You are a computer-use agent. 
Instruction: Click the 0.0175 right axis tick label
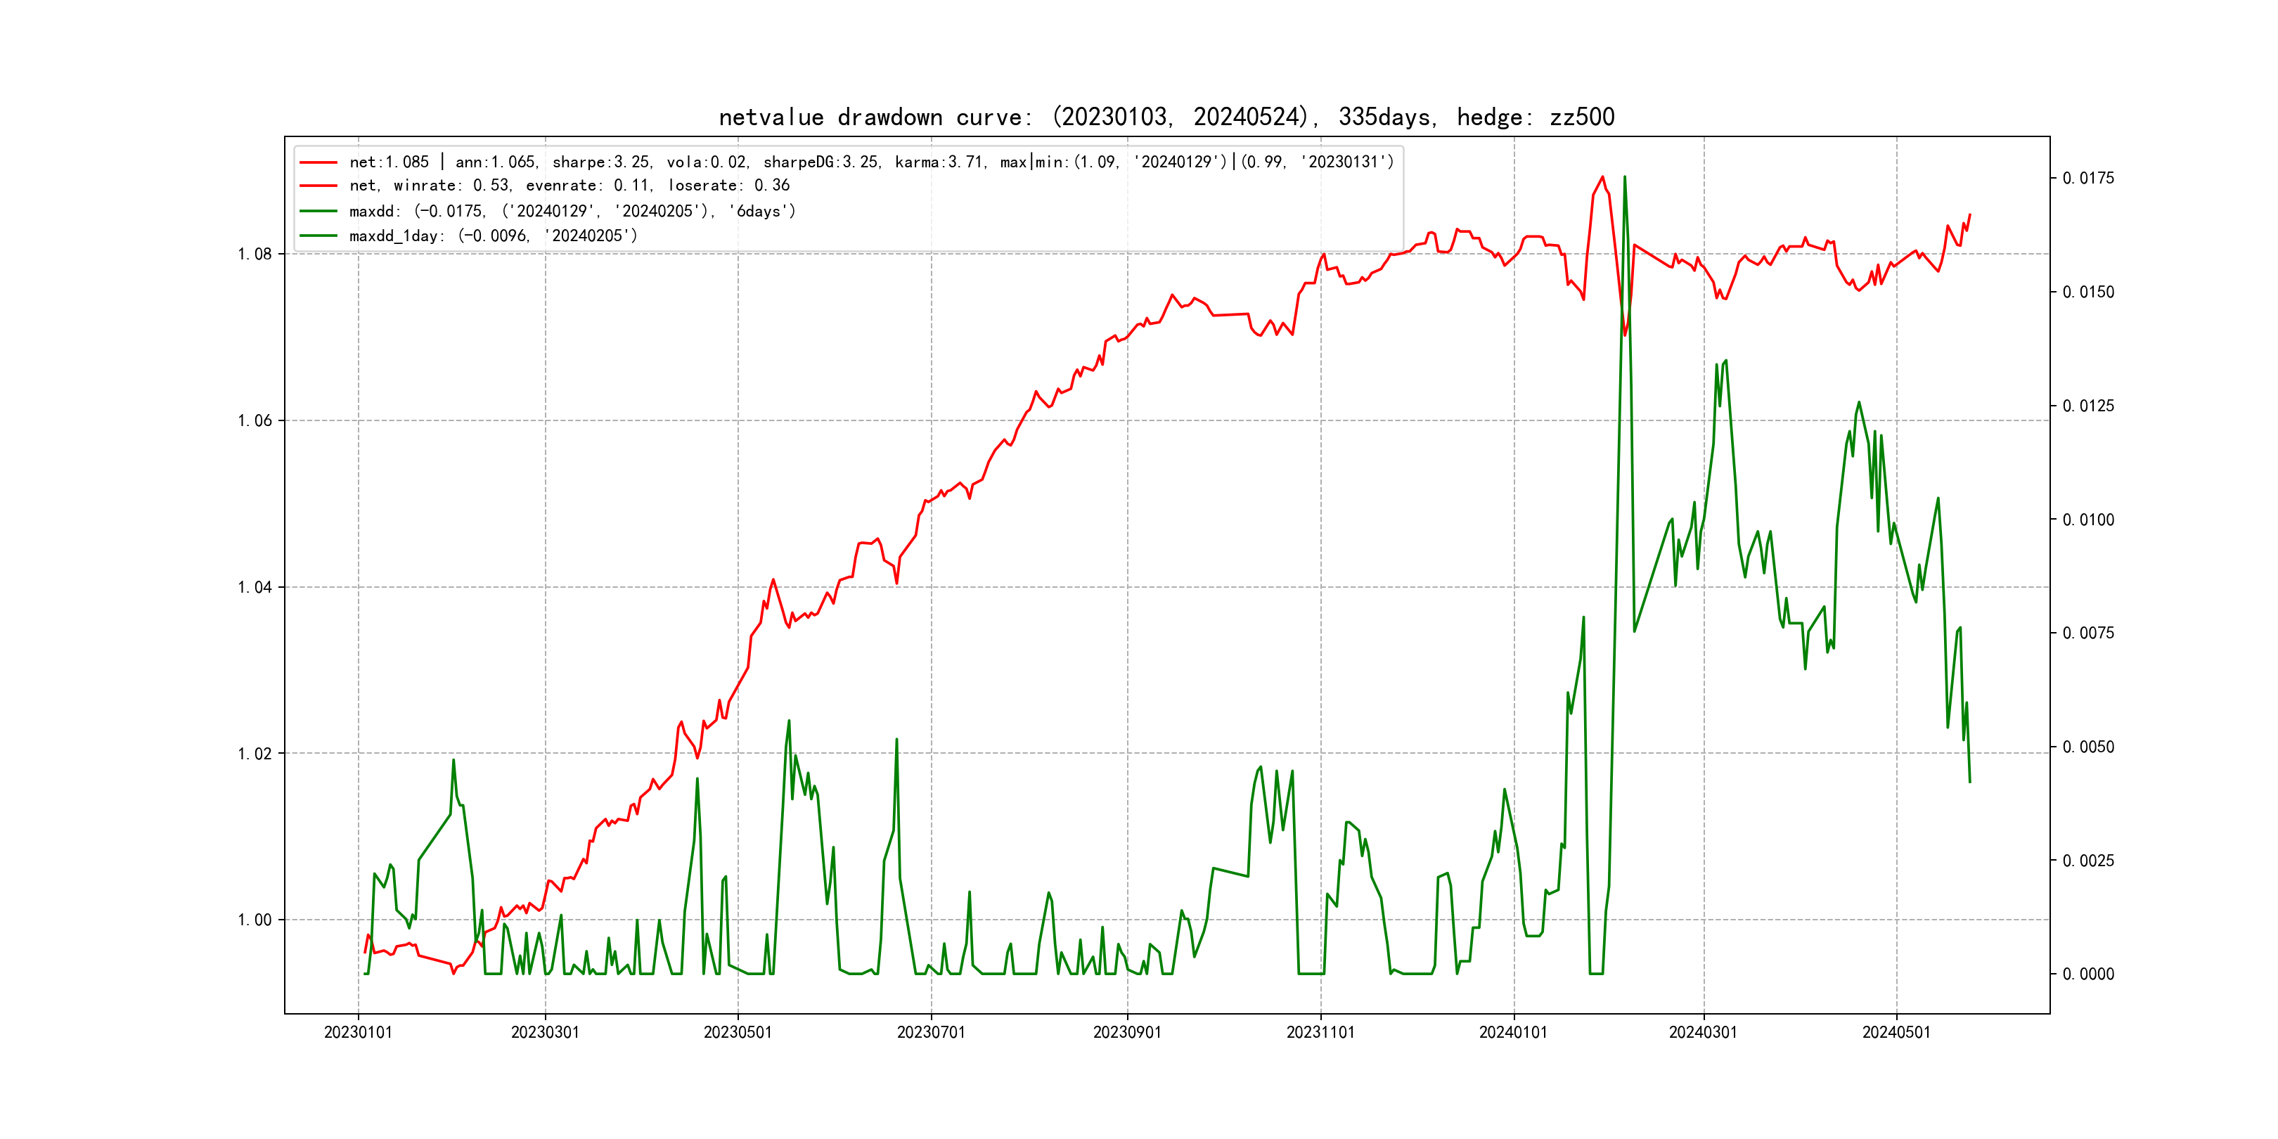click(2088, 179)
